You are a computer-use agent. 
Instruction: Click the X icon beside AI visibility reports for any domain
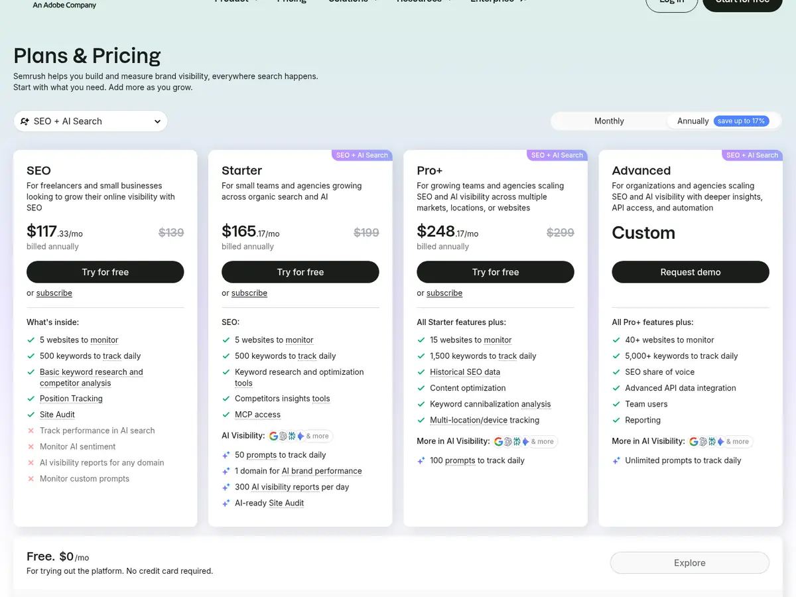[x=31, y=462]
